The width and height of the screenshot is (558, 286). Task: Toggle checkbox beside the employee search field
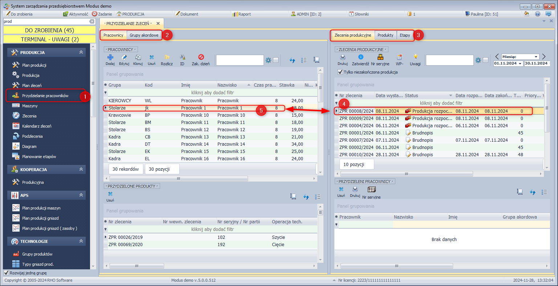[276, 60]
